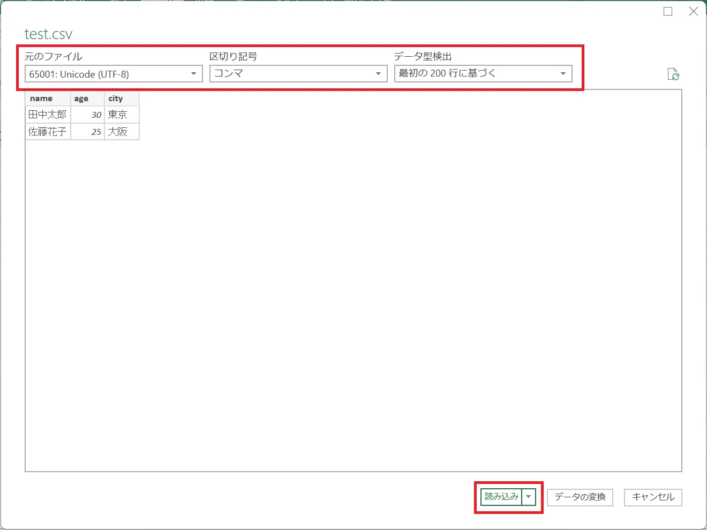This screenshot has width=707, height=530.
Task: Click the cell containing 佐藤花子
Action: pos(48,132)
